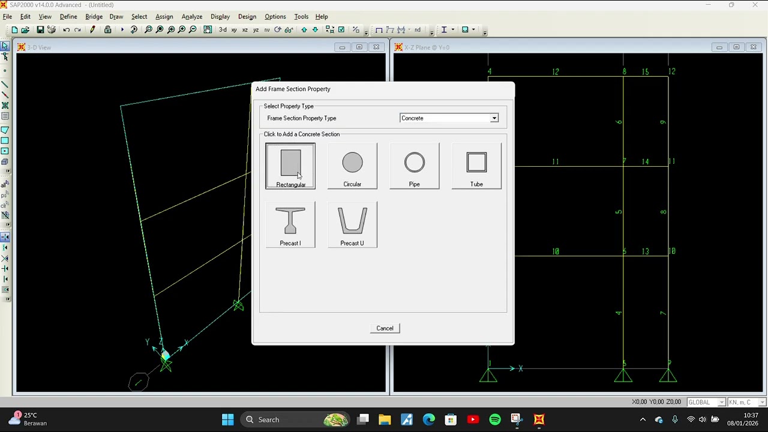Click the Redo toolbar icon
Image resolution: width=768 pixels, height=432 pixels.
click(x=77, y=29)
